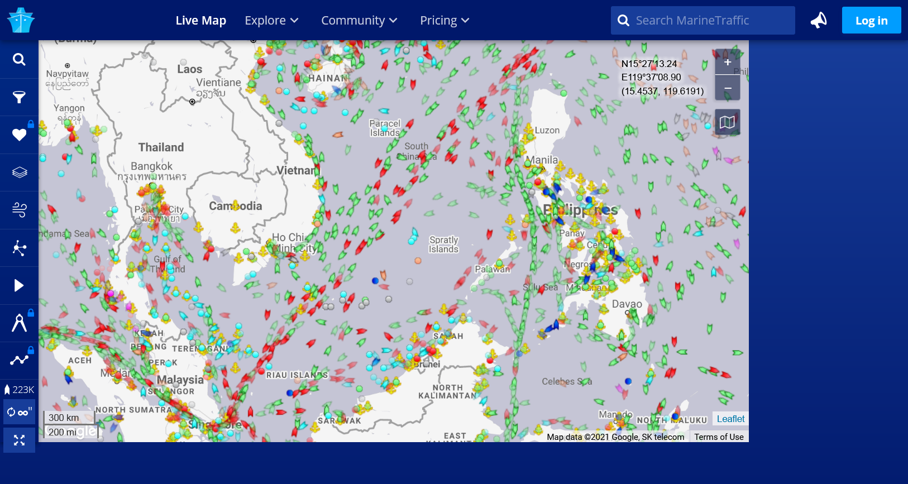Image resolution: width=908 pixels, height=484 pixels.
Task: Open the Leaflet attribution link
Action: (730, 419)
